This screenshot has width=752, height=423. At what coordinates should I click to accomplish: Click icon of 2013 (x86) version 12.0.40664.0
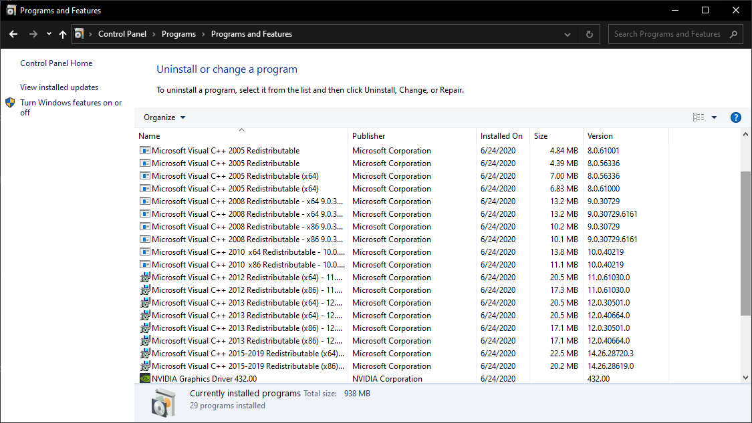(x=145, y=341)
